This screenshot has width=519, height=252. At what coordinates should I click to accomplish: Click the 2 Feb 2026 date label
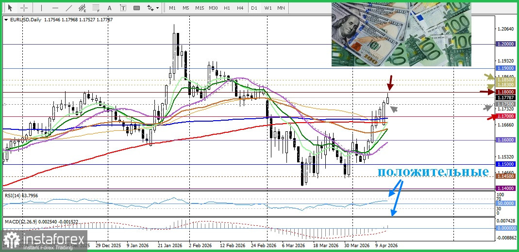pyautogui.click(x=200, y=246)
